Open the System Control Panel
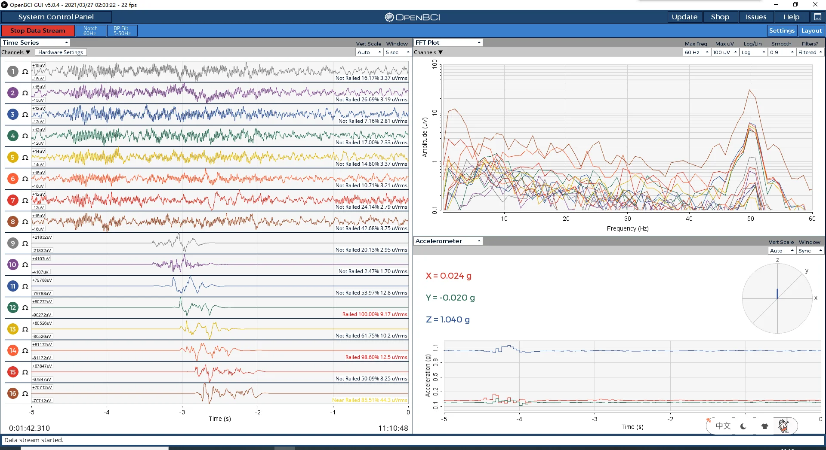Screen dimensions: 826x450 56,17
